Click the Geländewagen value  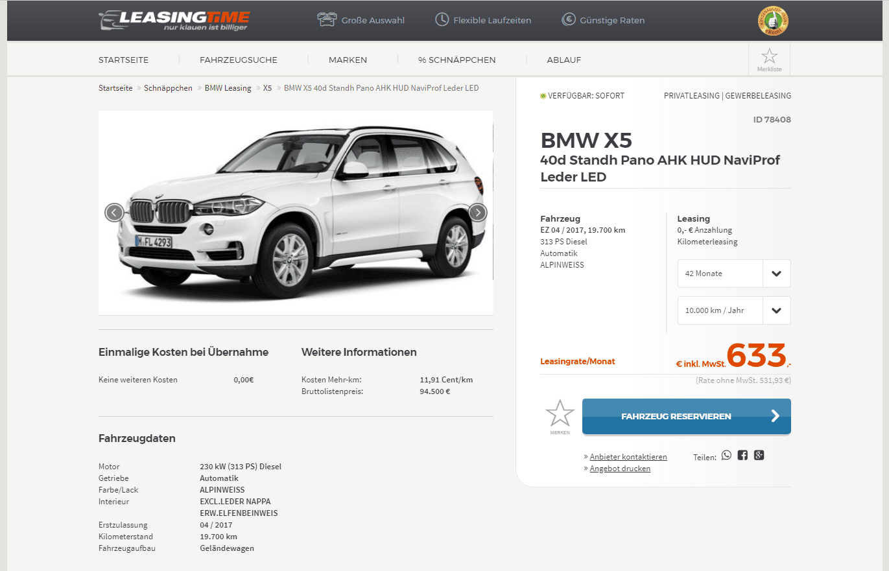[x=227, y=548]
